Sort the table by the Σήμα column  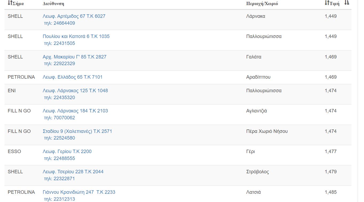click(x=16, y=3)
